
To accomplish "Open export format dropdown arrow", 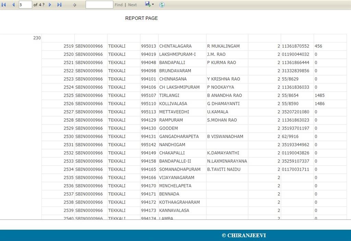I will pyautogui.click(x=153, y=4).
